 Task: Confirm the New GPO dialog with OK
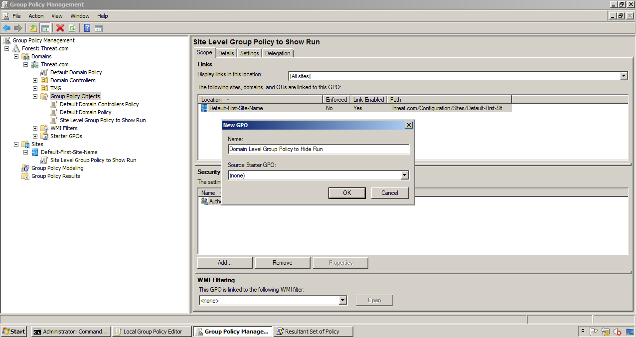coord(347,192)
